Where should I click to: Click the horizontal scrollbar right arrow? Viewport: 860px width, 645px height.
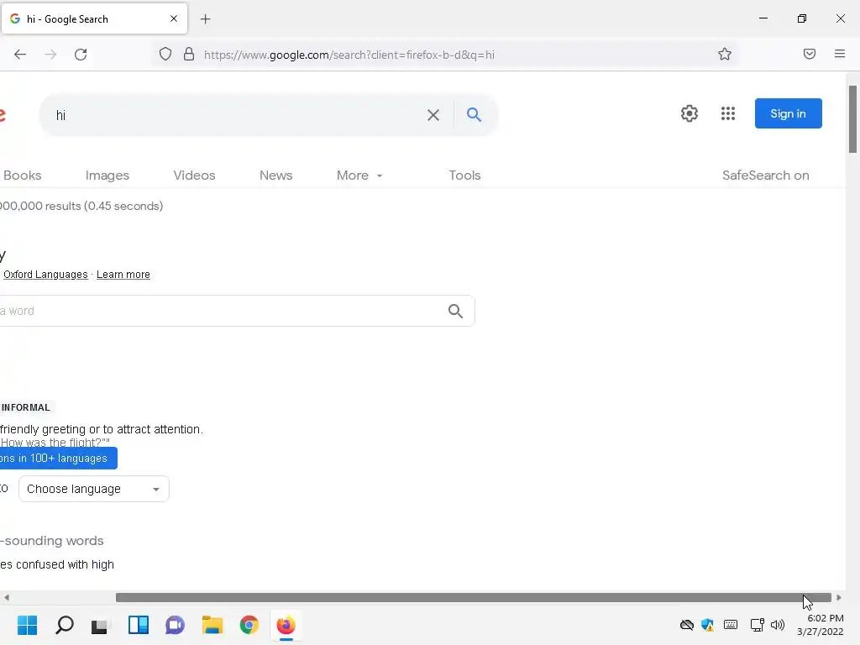839,597
